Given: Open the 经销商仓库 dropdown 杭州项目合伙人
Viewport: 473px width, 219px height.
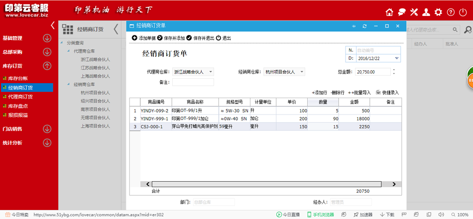Looking at the screenshot, I should point(284,72).
